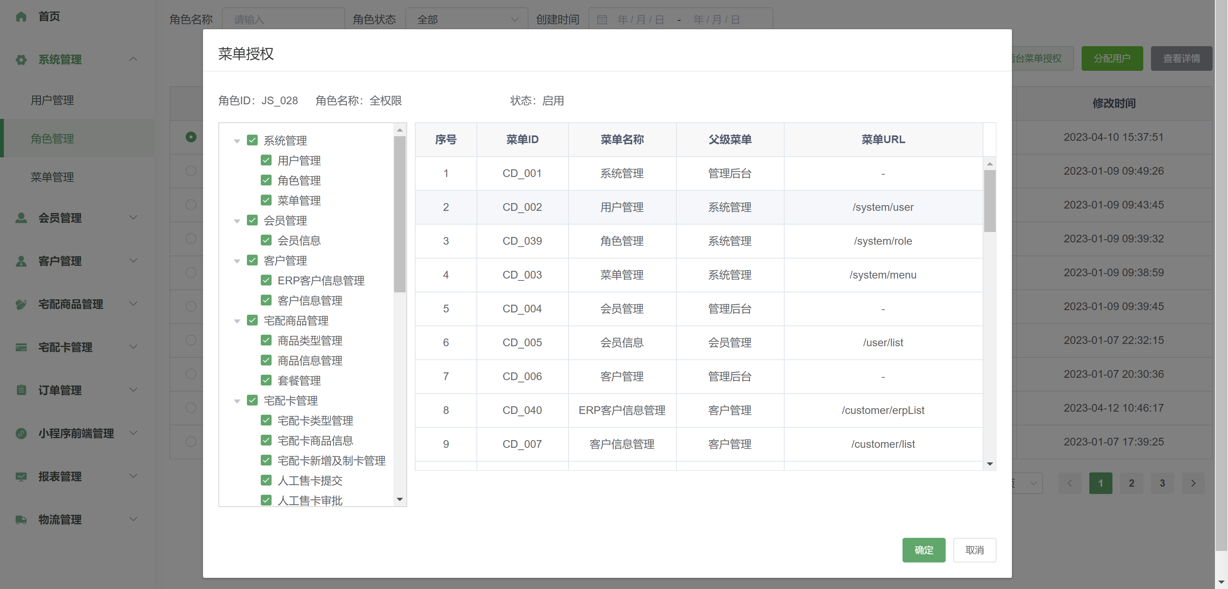Collapse the 客户管理 tree node
This screenshot has height=589, width=1228.
(237, 261)
